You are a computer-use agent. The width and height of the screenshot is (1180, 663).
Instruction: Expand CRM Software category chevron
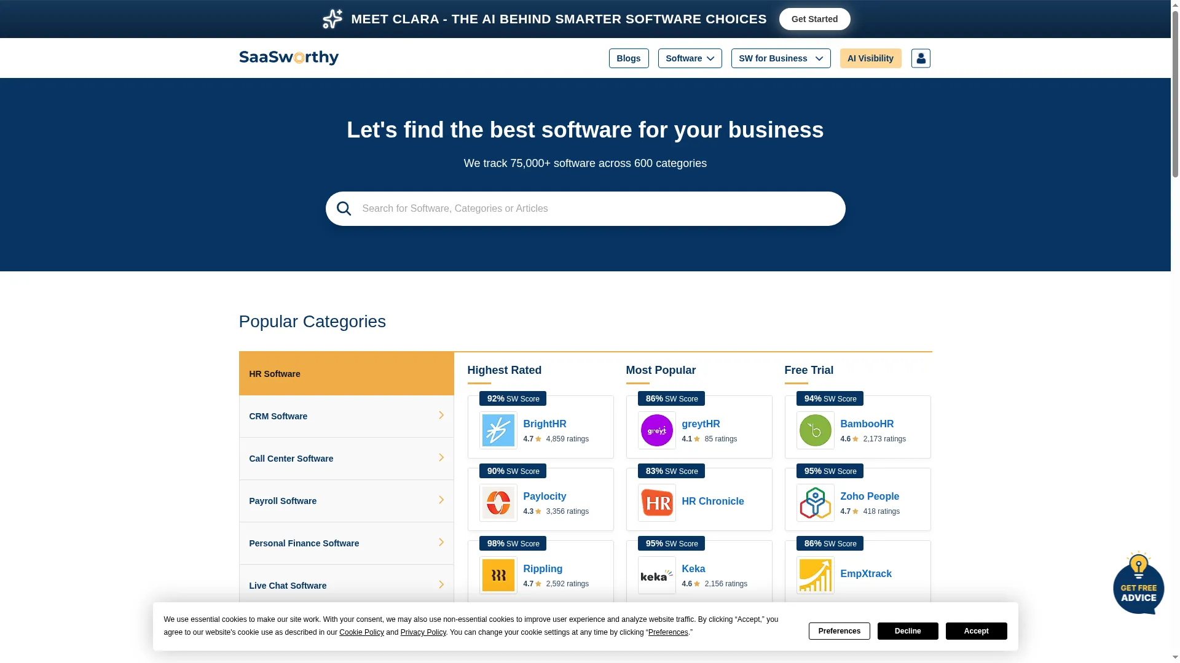coord(441,416)
